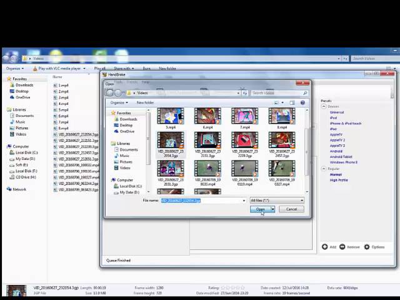Select the AppleTV 2 preset
The height and width of the screenshot is (300, 400).
pyautogui.click(x=337, y=140)
